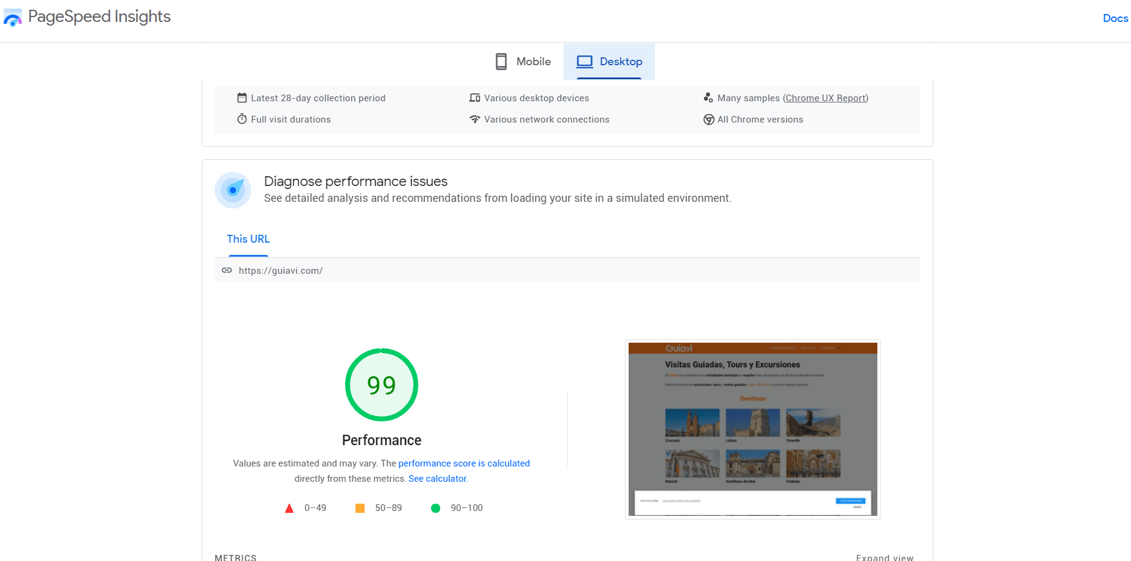1131x561 pixels.
Task: Switch to the Desktop tab
Action: click(x=609, y=62)
